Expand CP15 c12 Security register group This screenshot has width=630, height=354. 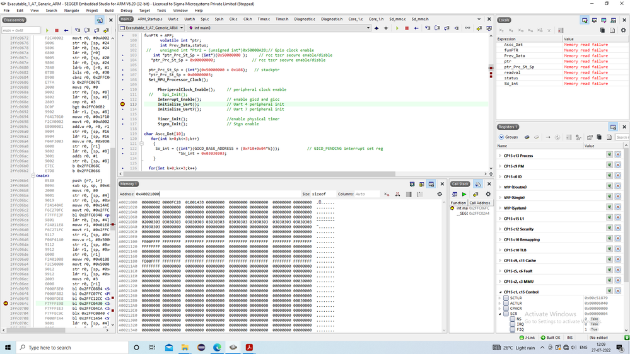click(500, 229)
